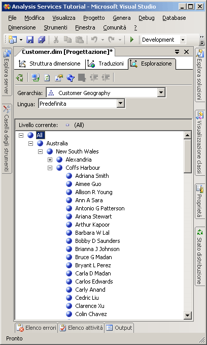Expand the Alexandria tree node
Viewport: 207px width, 345px height.
coord(50,160)
